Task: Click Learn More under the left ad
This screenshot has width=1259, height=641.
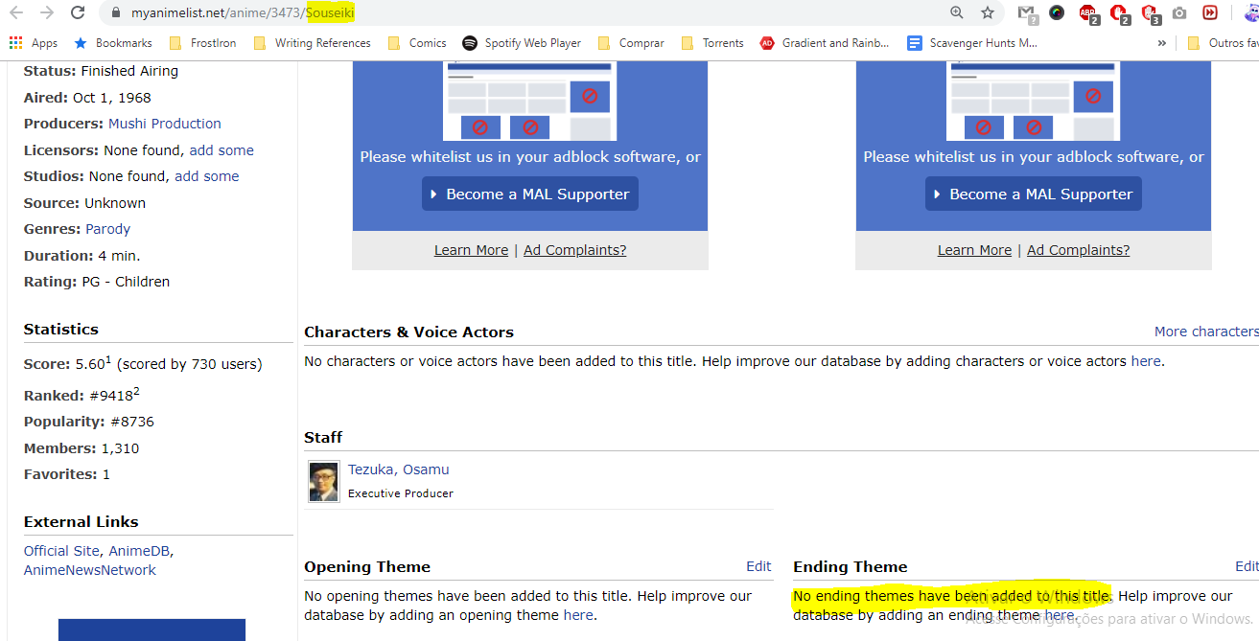Action: pyautogui.click(x=471, y=250)
